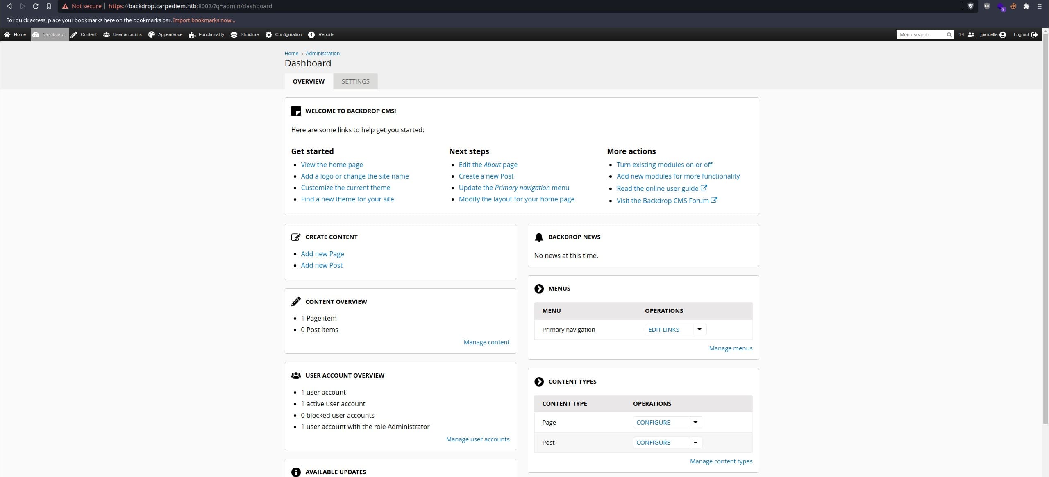Click Add a logo or change site name
This screenshot has width=1049, height=477.
[355, 176]
